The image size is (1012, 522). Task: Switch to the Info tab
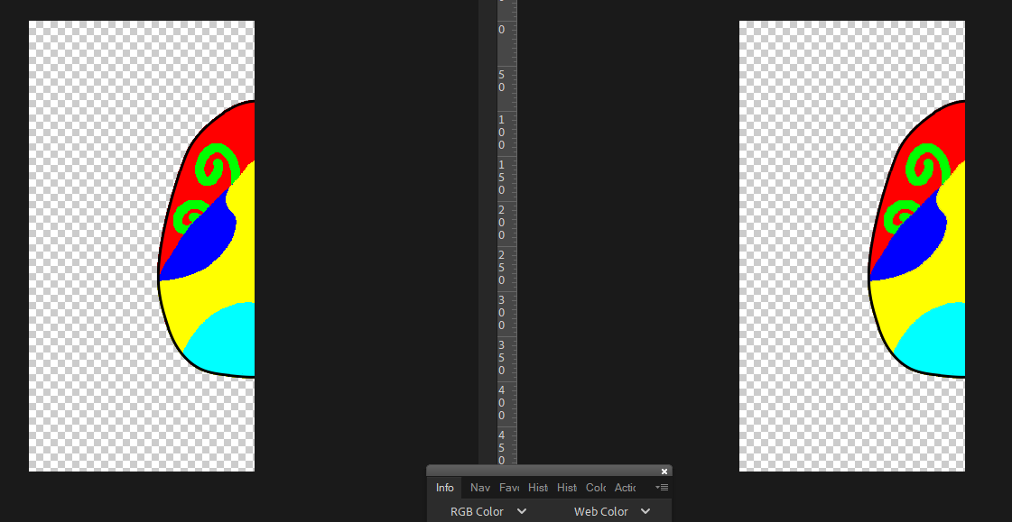(x=444, y=487)
